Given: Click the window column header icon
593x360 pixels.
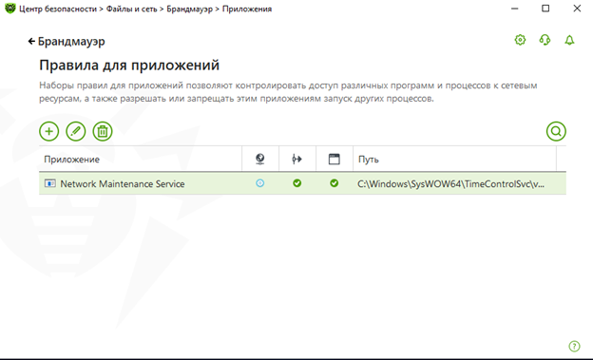Looking at the screenshot, I should click(335, 160).
